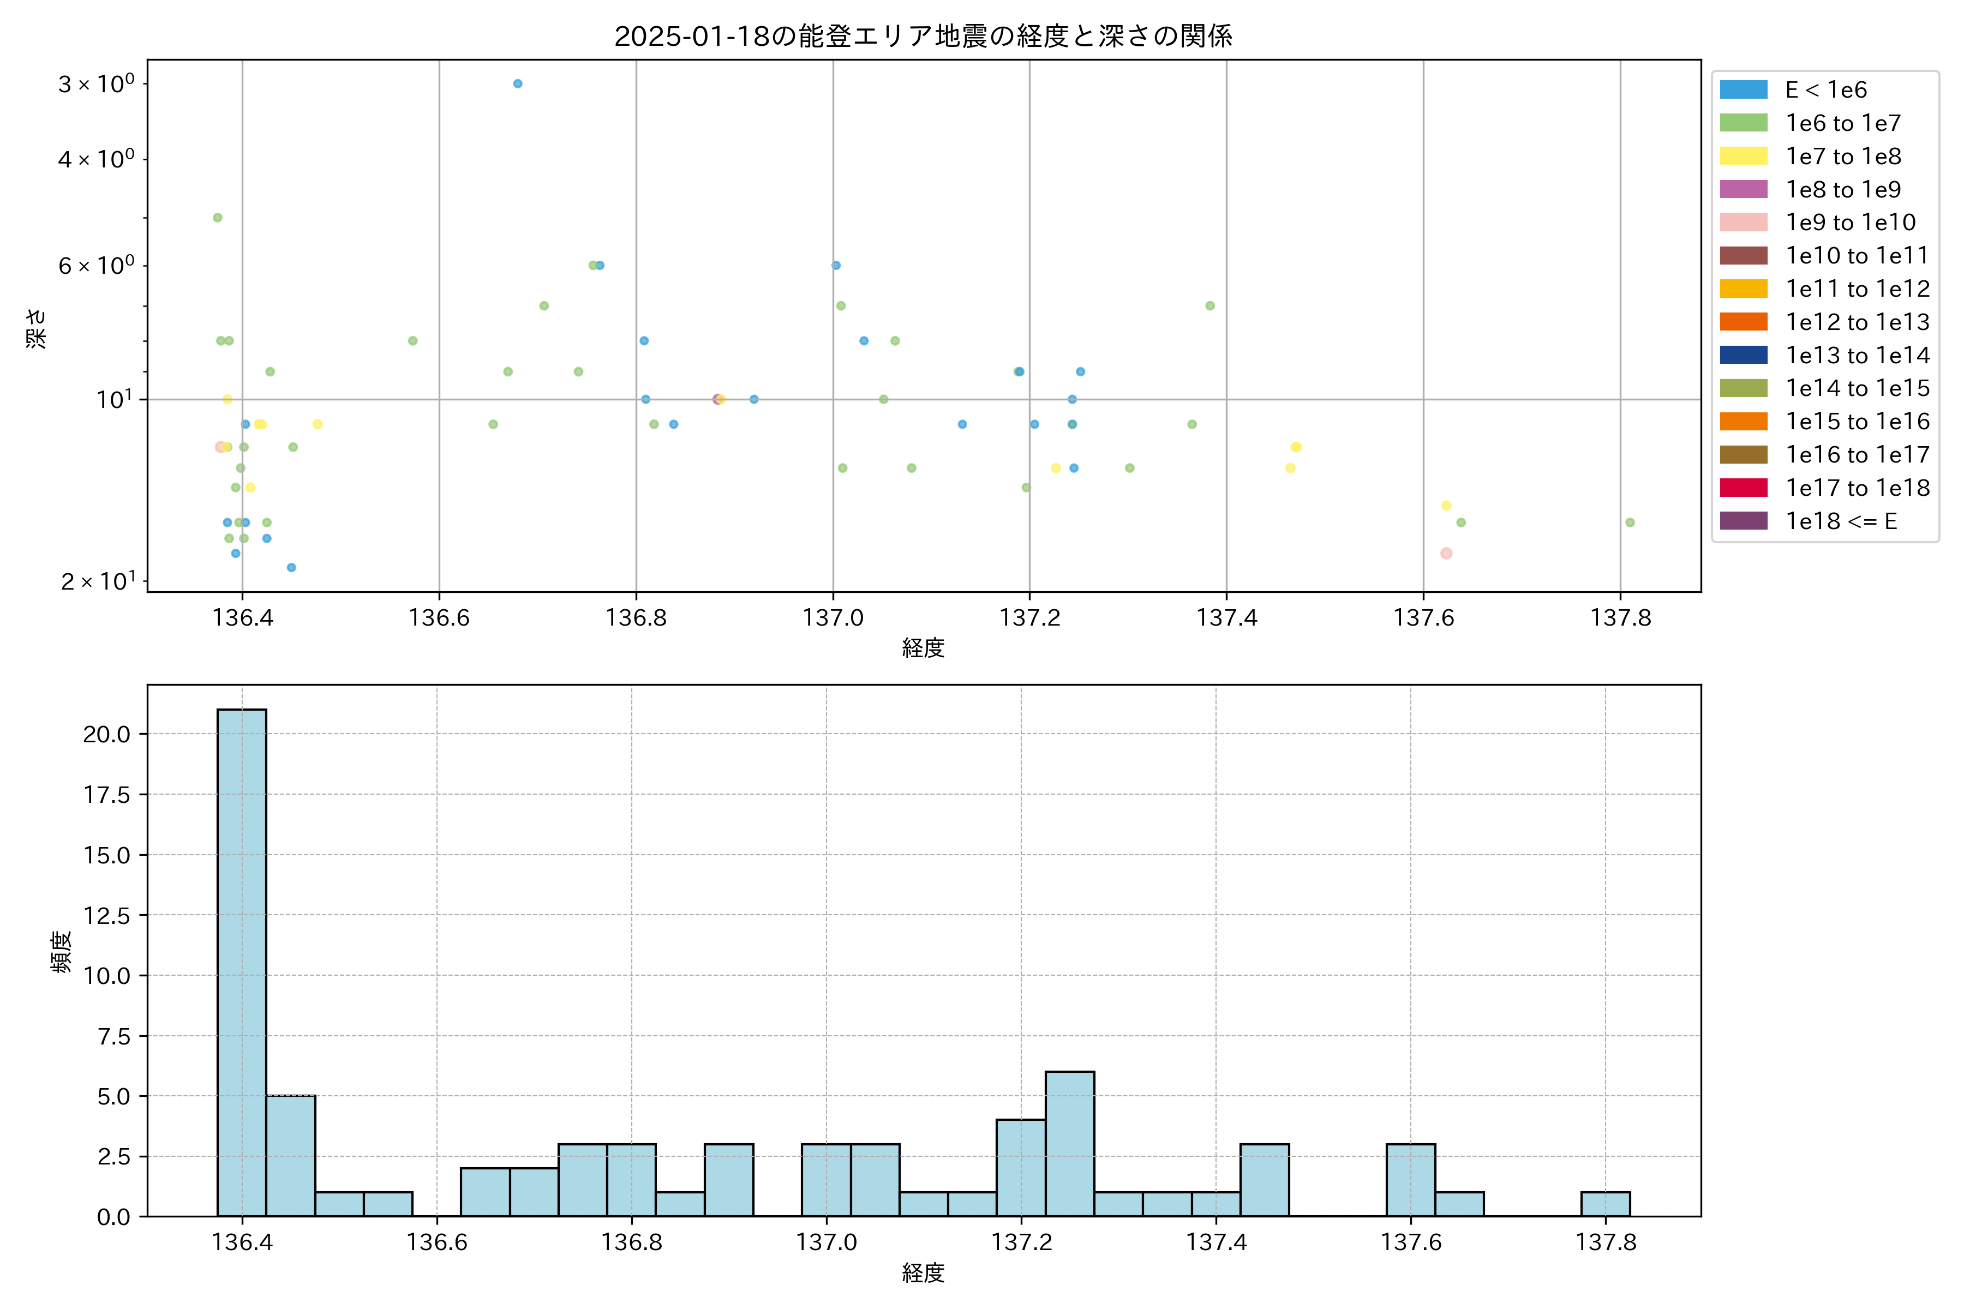This screenshot has height=1309, width=1964.
Task: Click the 137.0 tick label on histogram axis
Action: tap(826, 1242)
